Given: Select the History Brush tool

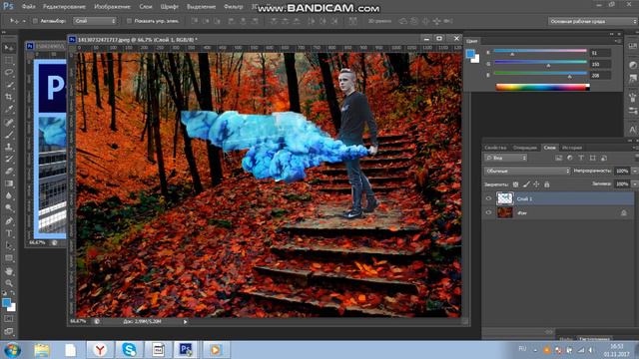Looking at the screenshot, I should [x=9, y=159].
